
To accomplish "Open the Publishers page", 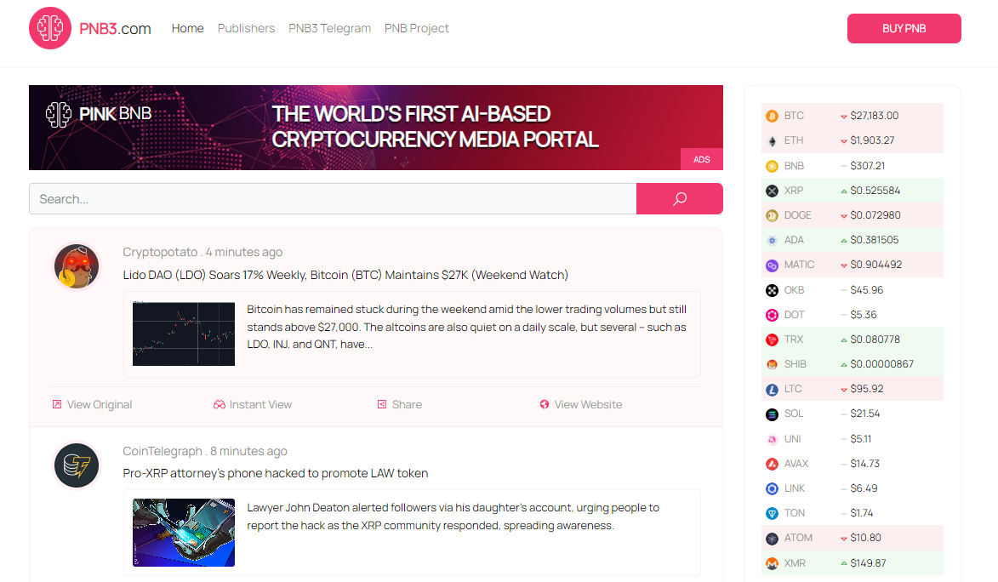I will tap(246, 28).
